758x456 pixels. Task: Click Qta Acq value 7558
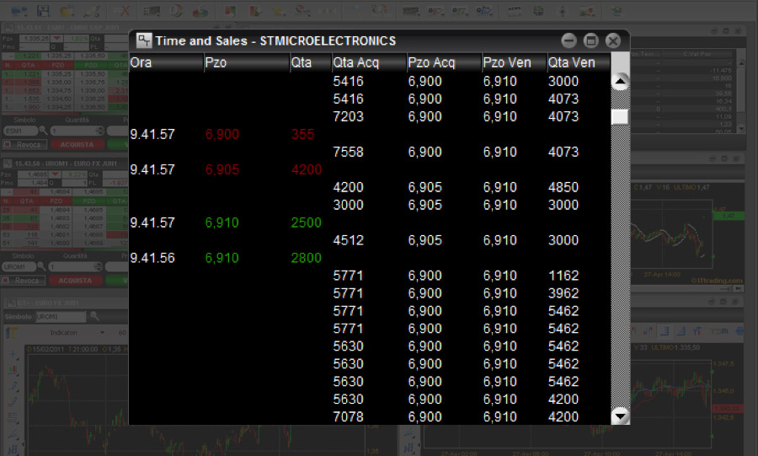coord(348,152)
